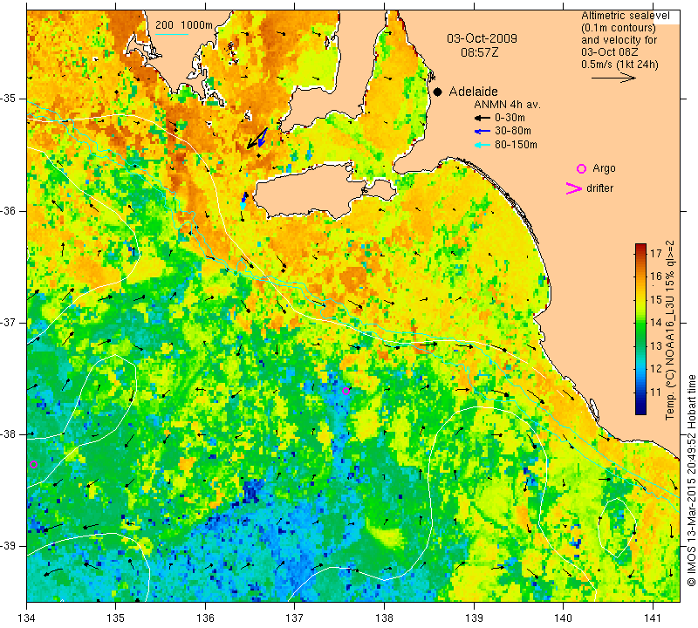Click the colorbar tick label '12'
The image size is (698, 628).
(656, 369)
